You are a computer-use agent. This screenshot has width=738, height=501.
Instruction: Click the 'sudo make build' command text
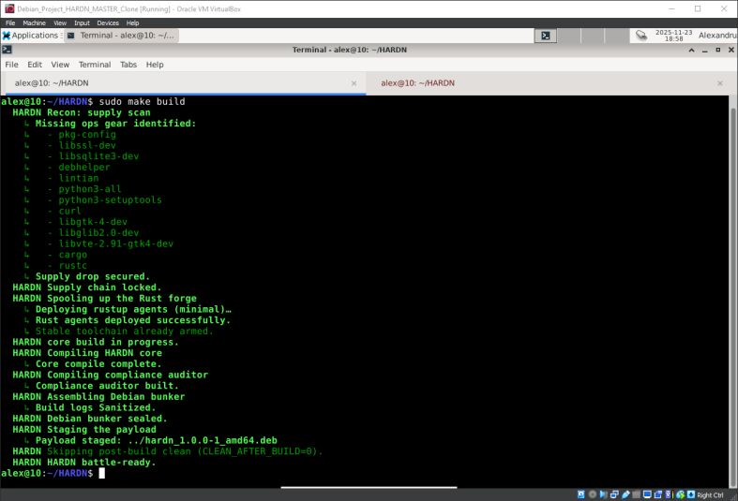tap(142, 101)
